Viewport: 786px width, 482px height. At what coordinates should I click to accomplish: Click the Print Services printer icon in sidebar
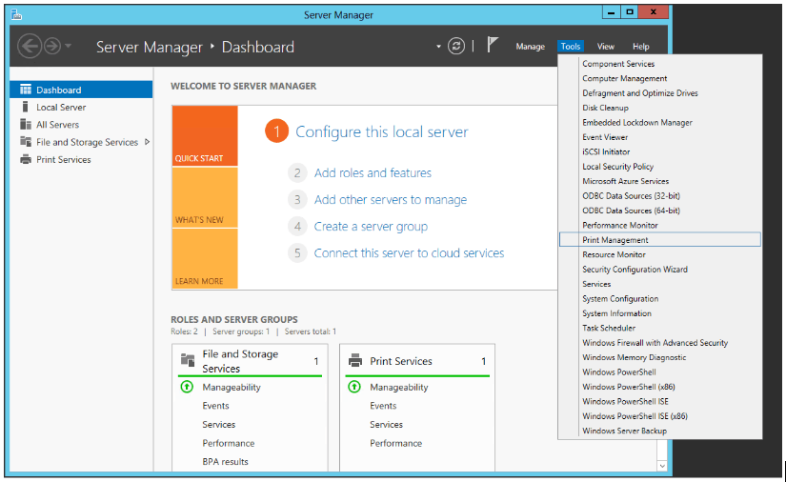26,160
